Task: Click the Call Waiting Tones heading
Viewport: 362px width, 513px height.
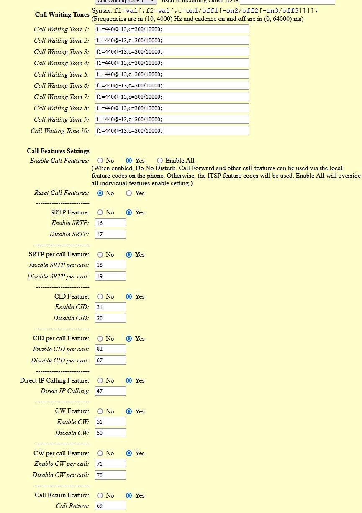Action: pos(62,15)
